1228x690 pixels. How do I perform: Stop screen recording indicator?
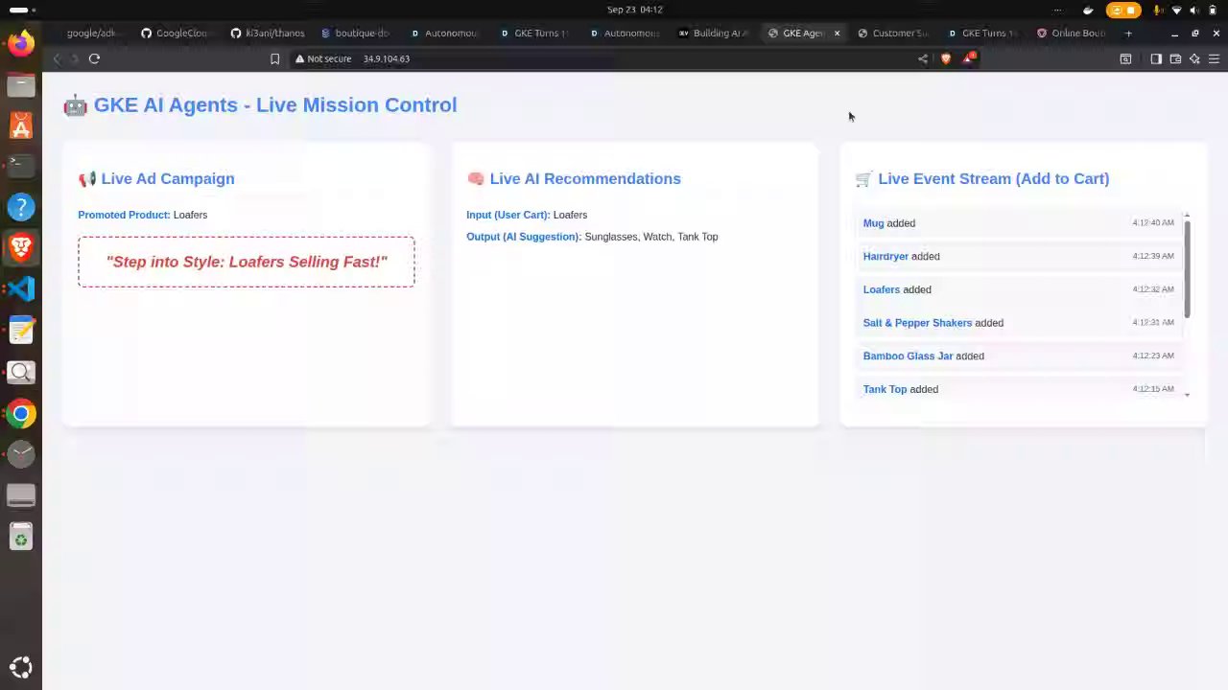[1123, 10]
